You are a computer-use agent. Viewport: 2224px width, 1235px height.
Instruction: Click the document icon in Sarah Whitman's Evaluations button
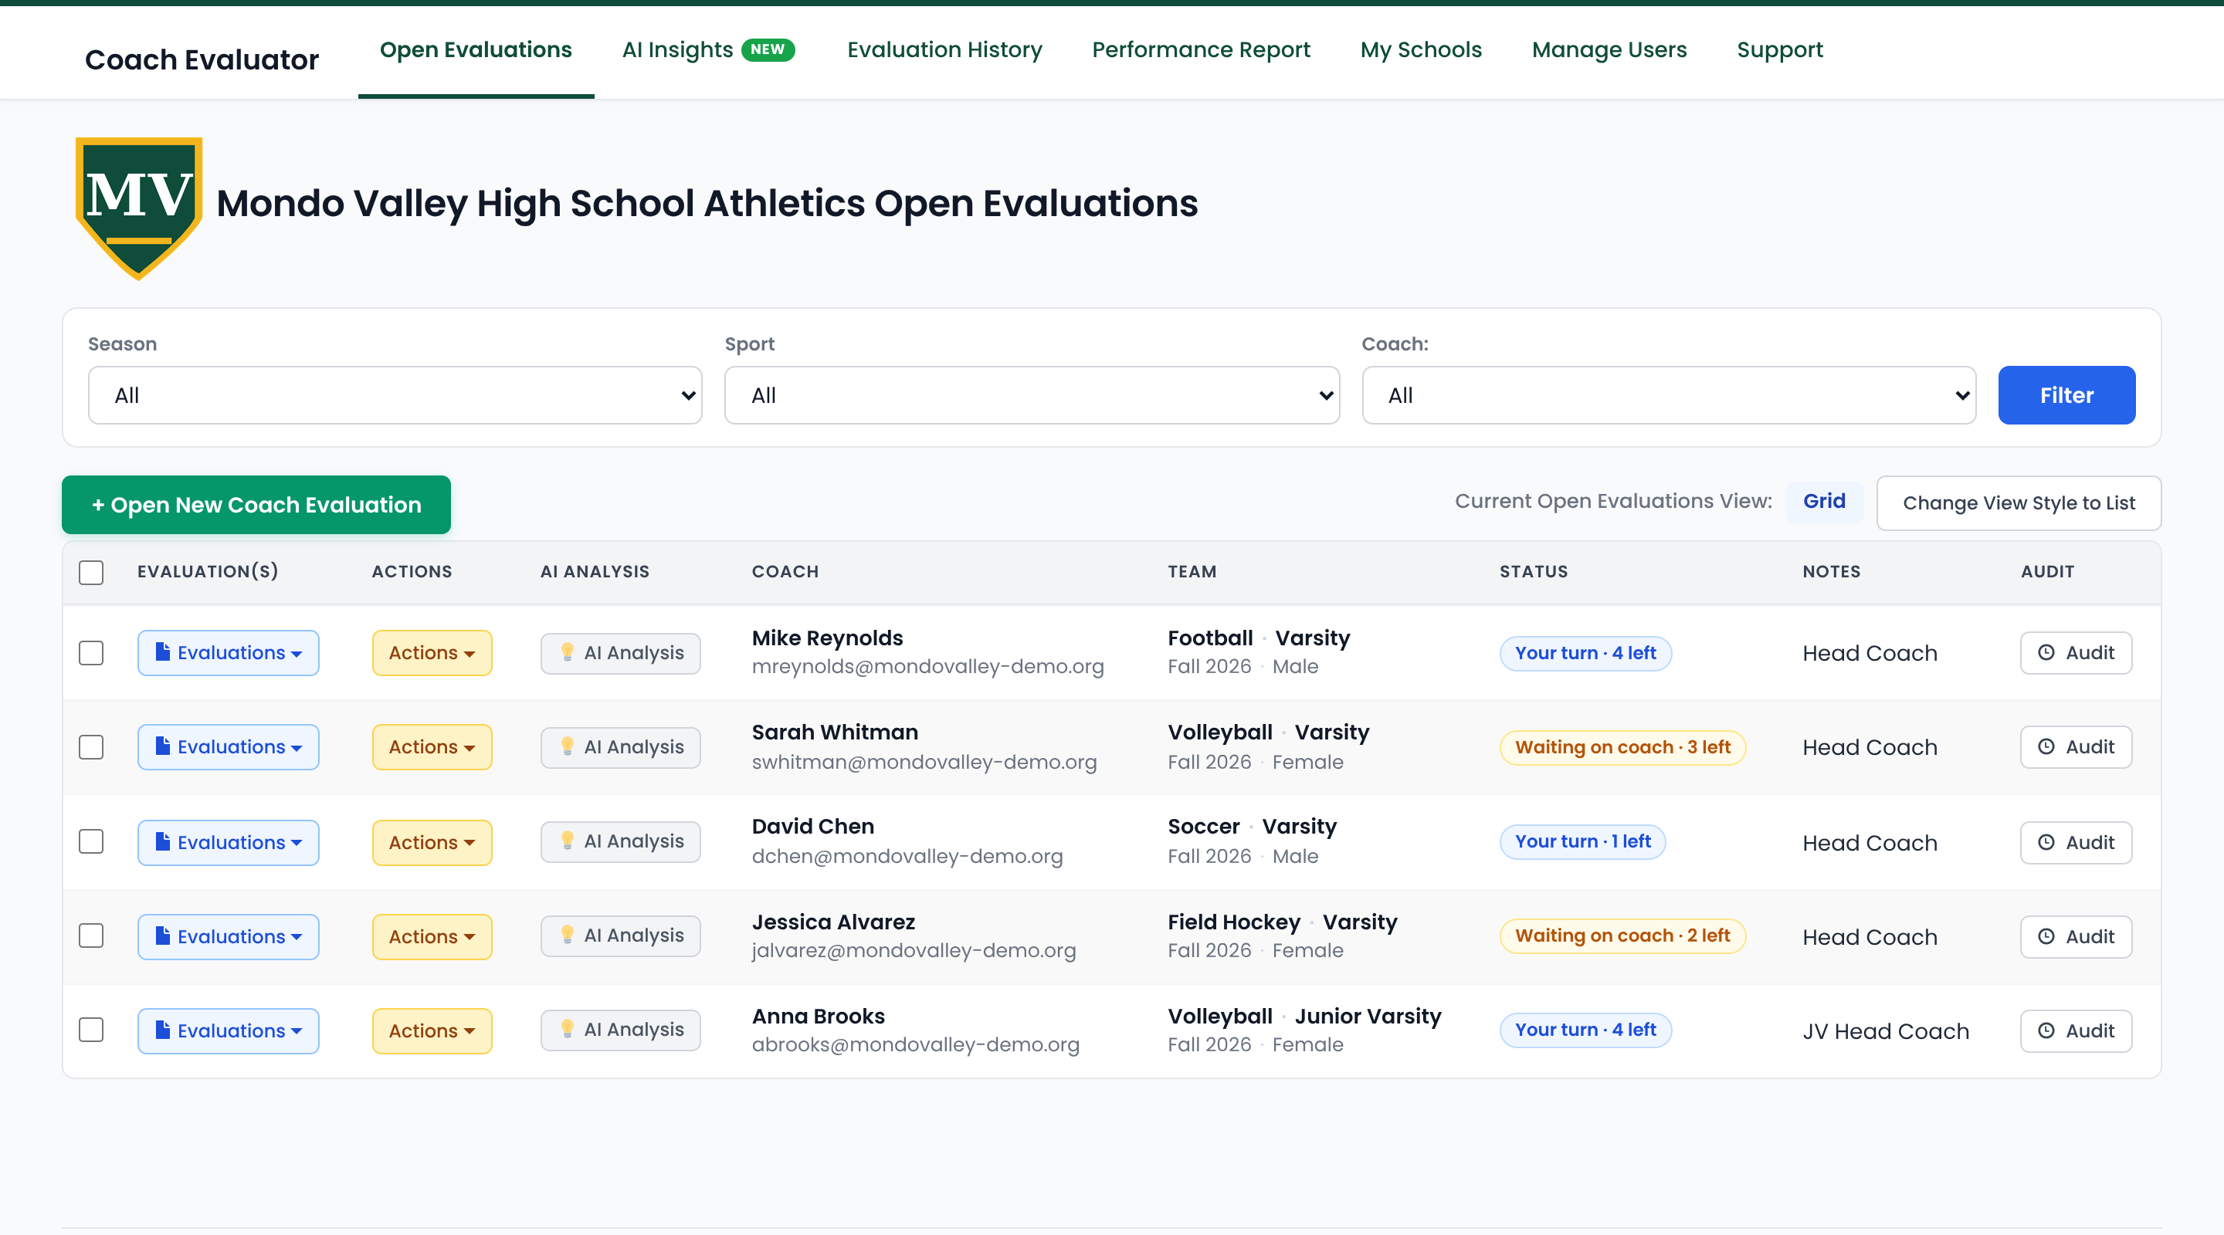(x=162, y=746)
